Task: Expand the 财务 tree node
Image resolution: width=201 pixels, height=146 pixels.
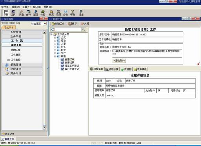Action: 55,47
